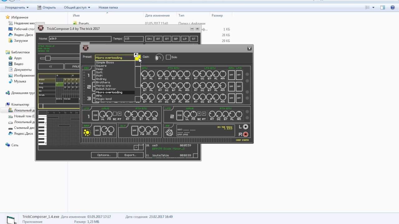
Task: Click the Открыть toolbar button in Explorer
Action: coord(46,7)
